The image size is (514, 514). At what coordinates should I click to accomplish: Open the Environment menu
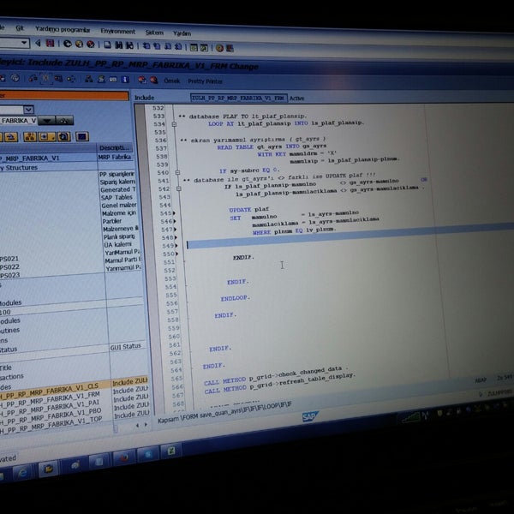[117, 31]
